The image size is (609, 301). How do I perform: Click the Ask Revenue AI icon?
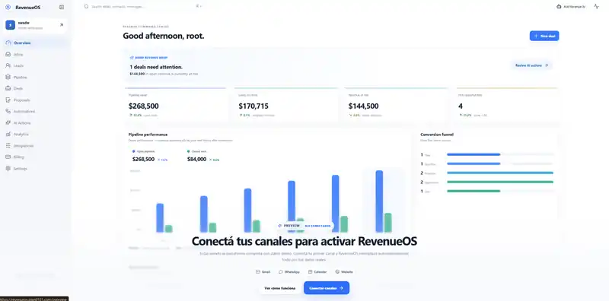tap(559, 7)
